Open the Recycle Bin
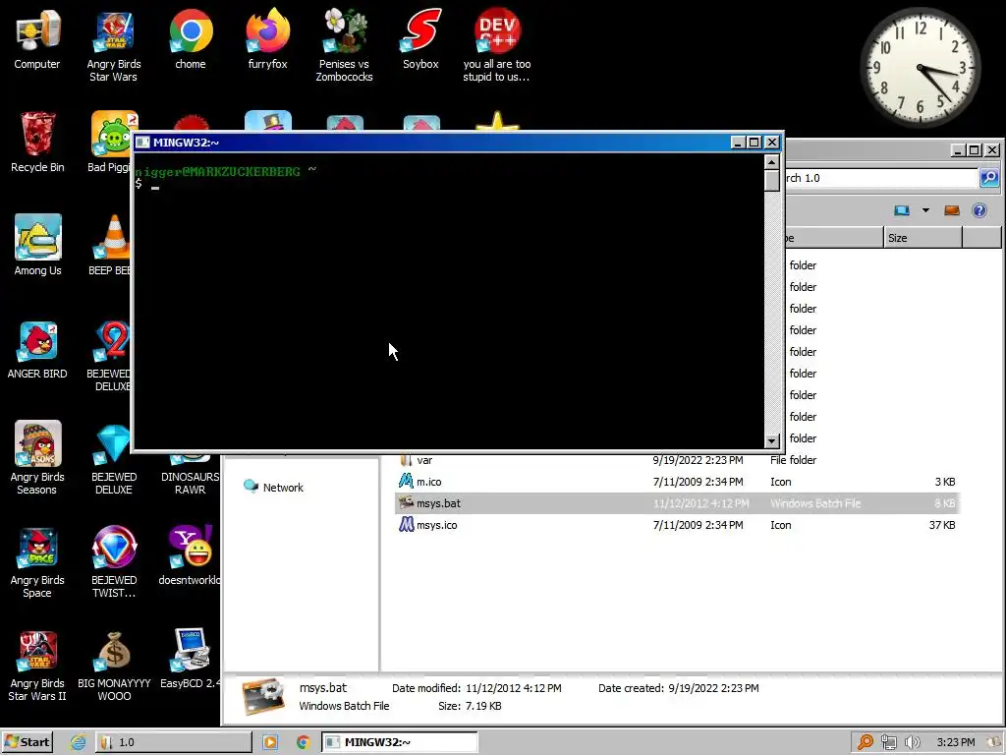Image resolution: width=1006 pixels, height=755 pixels. tap(37, 143)
